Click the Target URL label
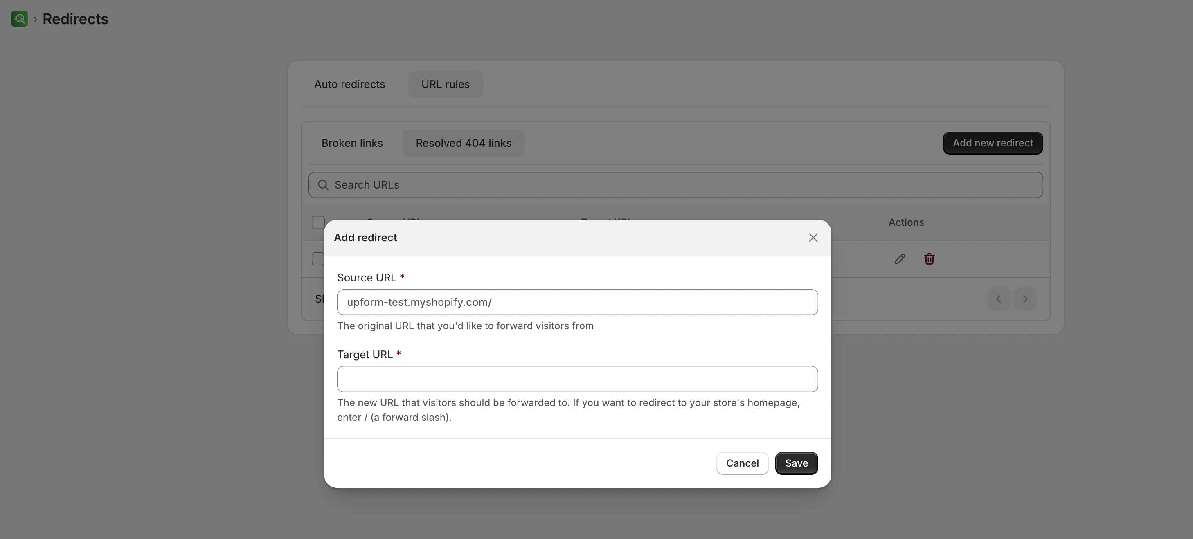 (x=365, y=355)
